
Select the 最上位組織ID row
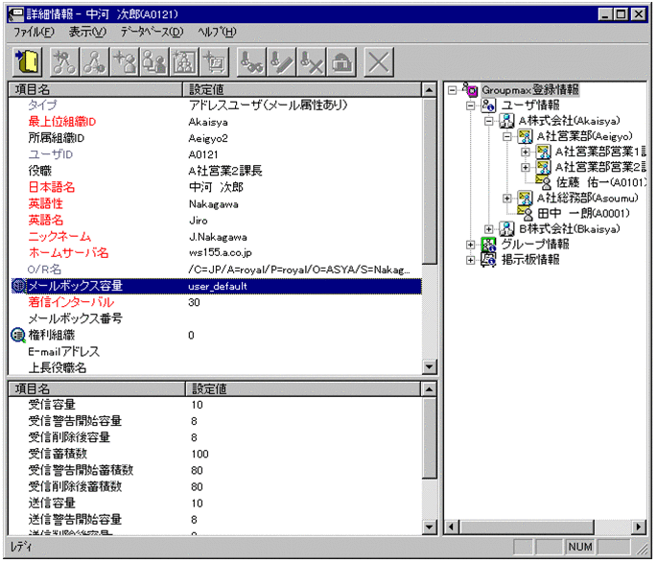[216, 122]
